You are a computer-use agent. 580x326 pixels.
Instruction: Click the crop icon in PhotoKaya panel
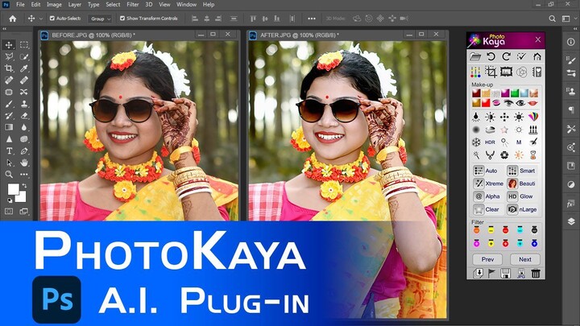[491, 72]
